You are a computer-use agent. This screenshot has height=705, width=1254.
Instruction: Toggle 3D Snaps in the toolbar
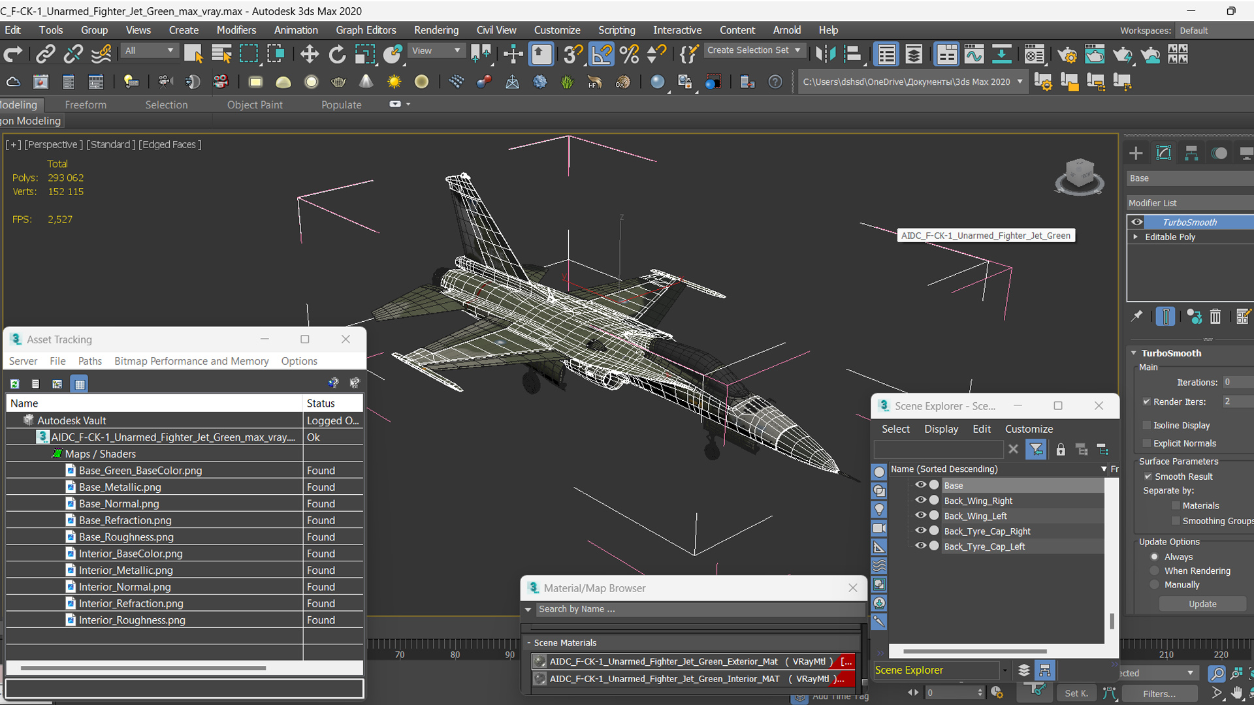click(x=573, y=54)
